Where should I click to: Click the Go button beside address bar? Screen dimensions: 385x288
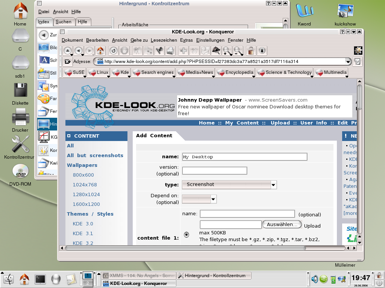coord(358,62)
